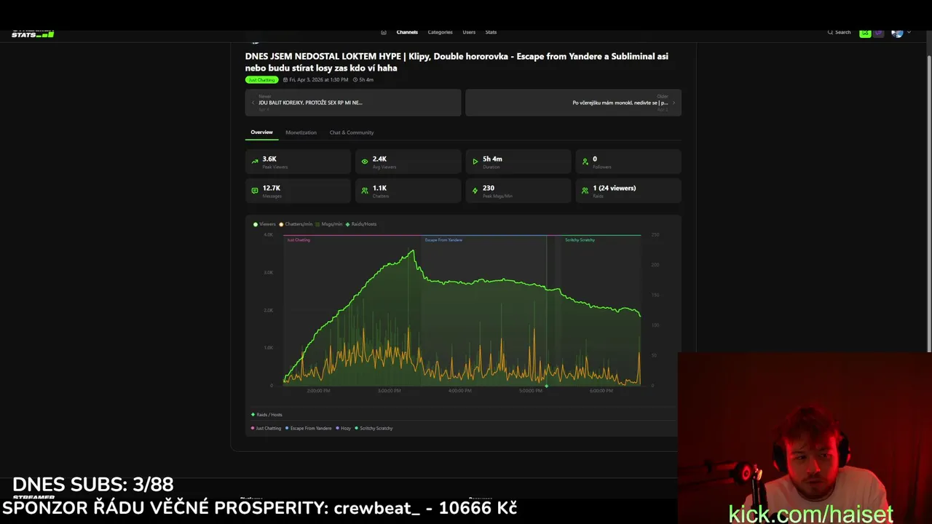Click the Chatters people icon
932x524 pixels.
(365, 191)
